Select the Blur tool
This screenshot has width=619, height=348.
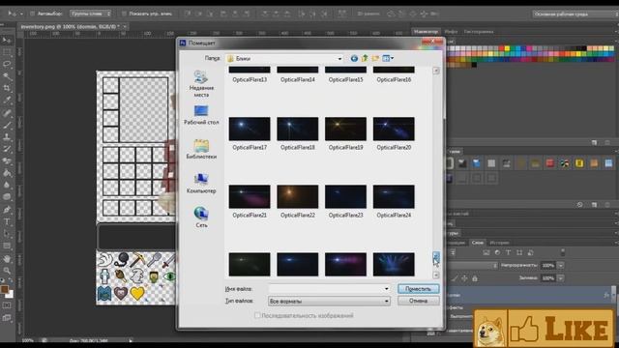point(7,185)
